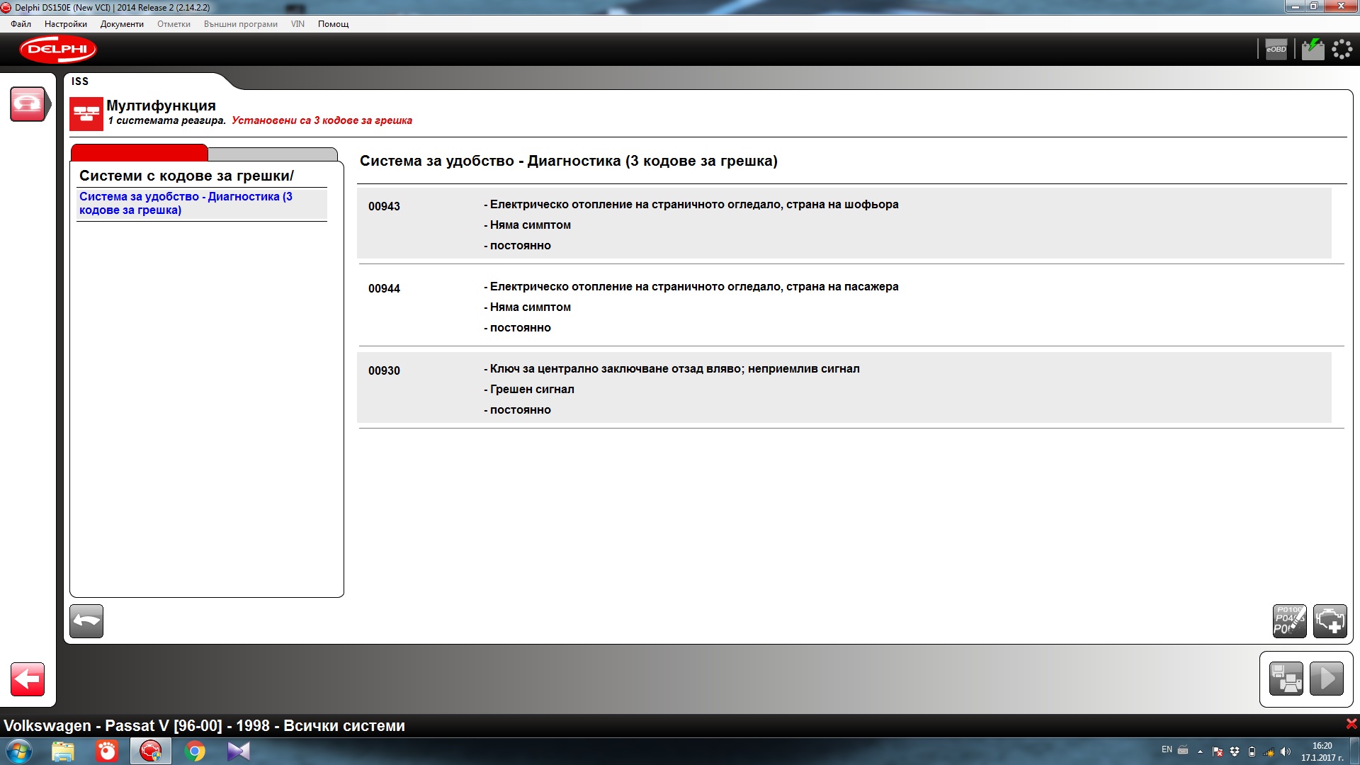Switch to the gray inactive tab
Image resolution: width=1360 pixels, height=765 pixels.
click(x=273, y=154)
